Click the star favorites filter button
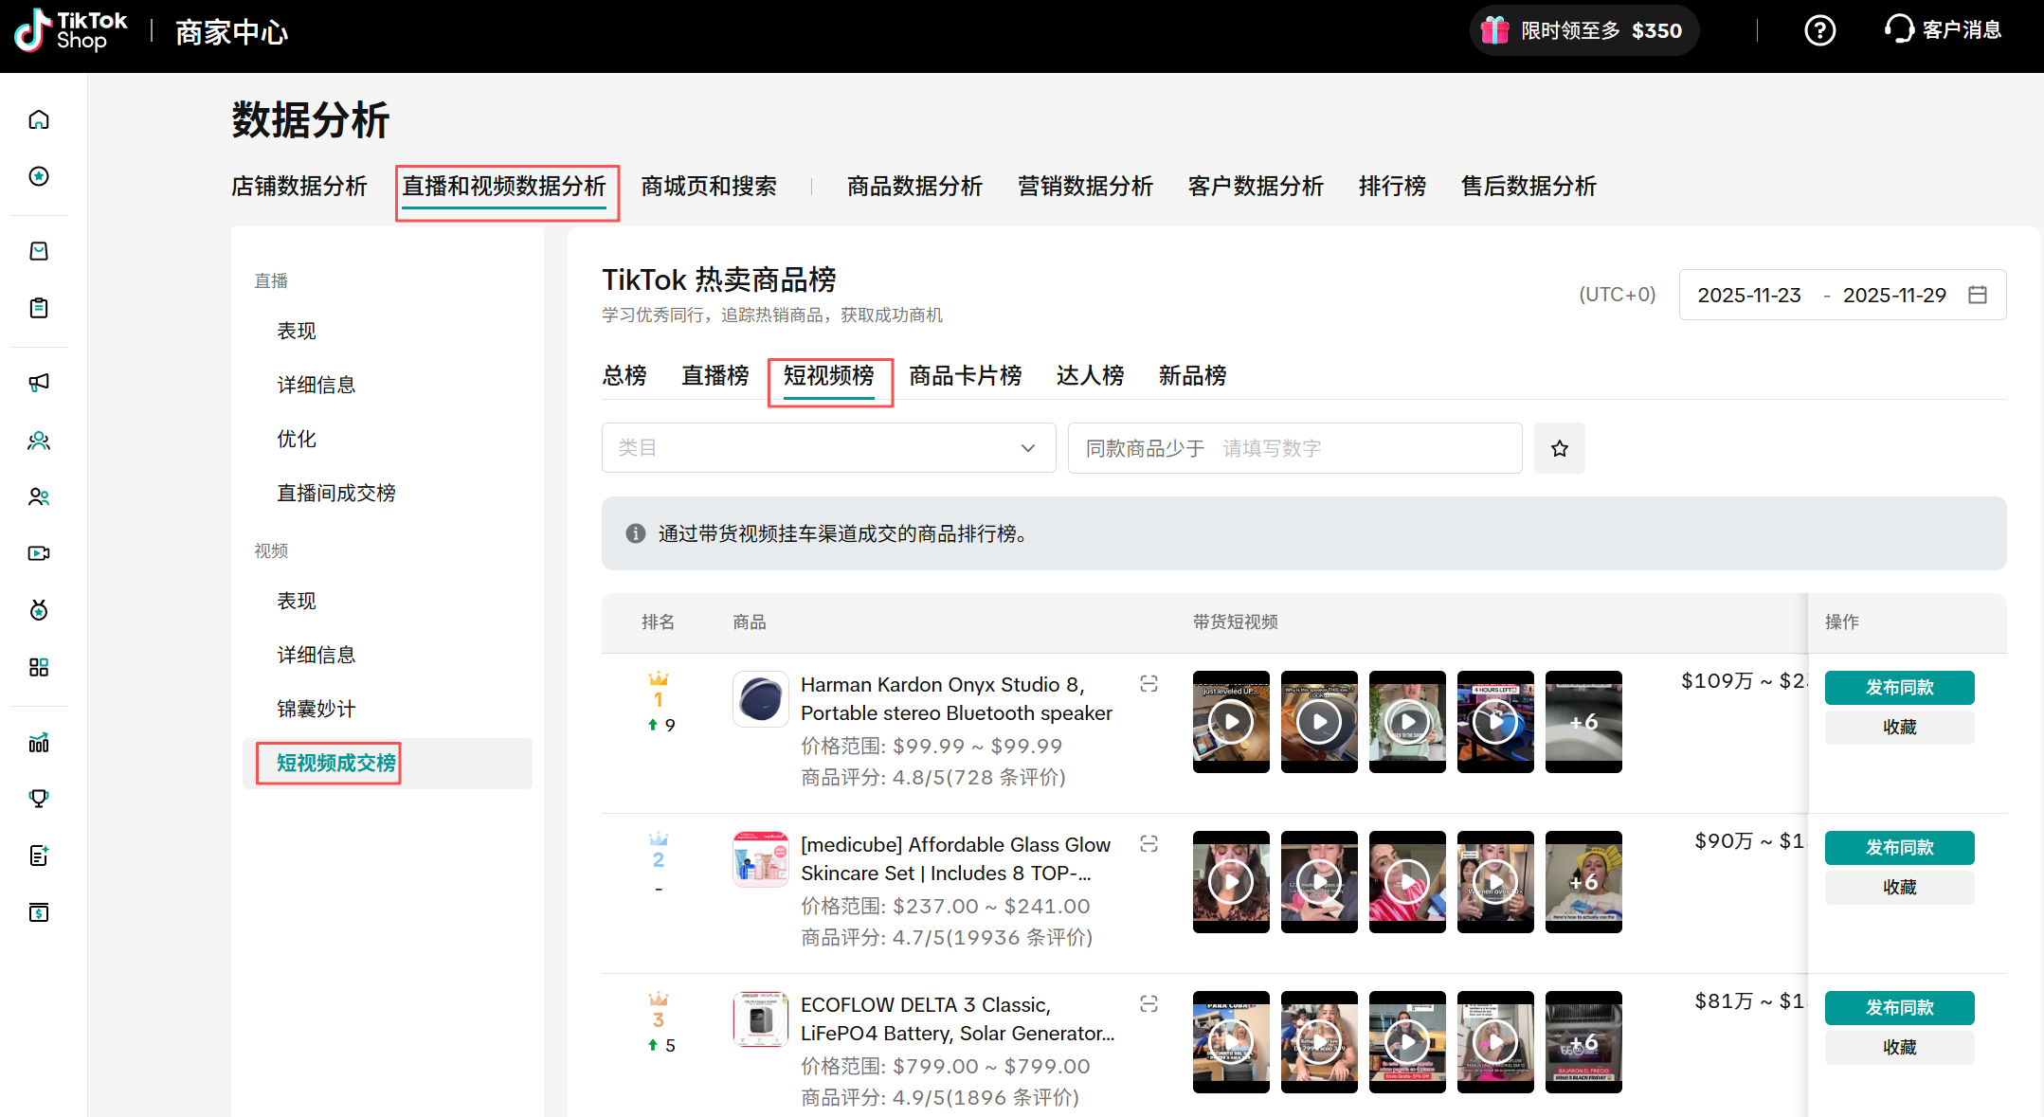 point(1560,448)
